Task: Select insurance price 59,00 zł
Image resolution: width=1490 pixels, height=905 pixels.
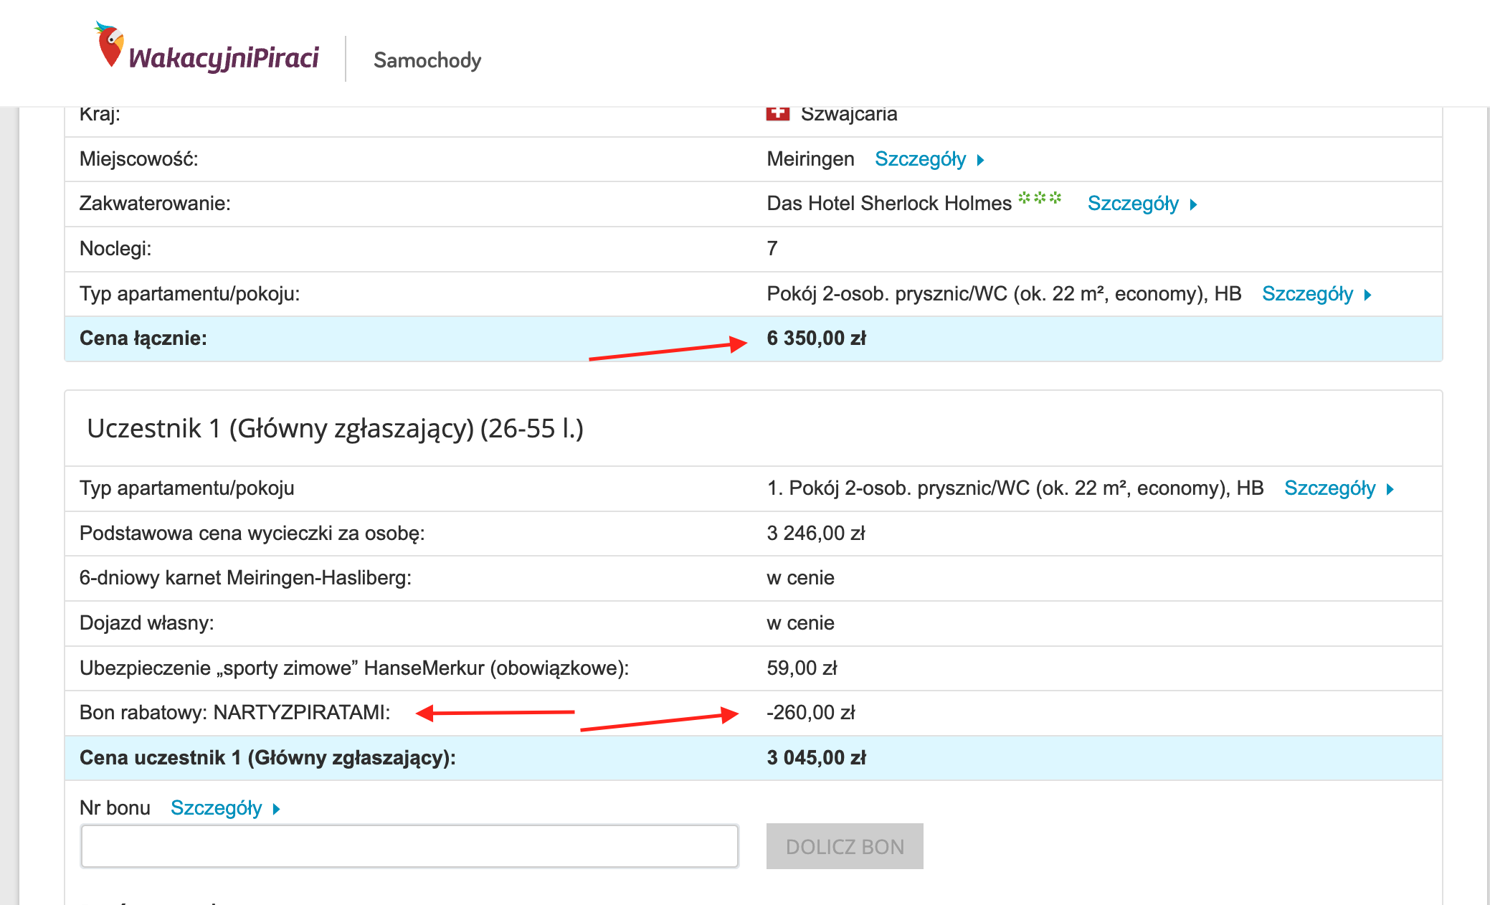Action: click(802, 668)
